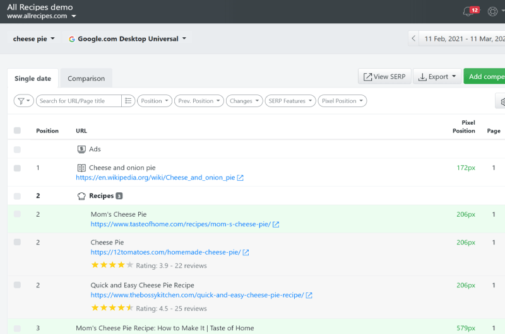505x334 pixels.
Task: Click the 'All Recipes demo' project title
Action: click(x=40, y=7)
